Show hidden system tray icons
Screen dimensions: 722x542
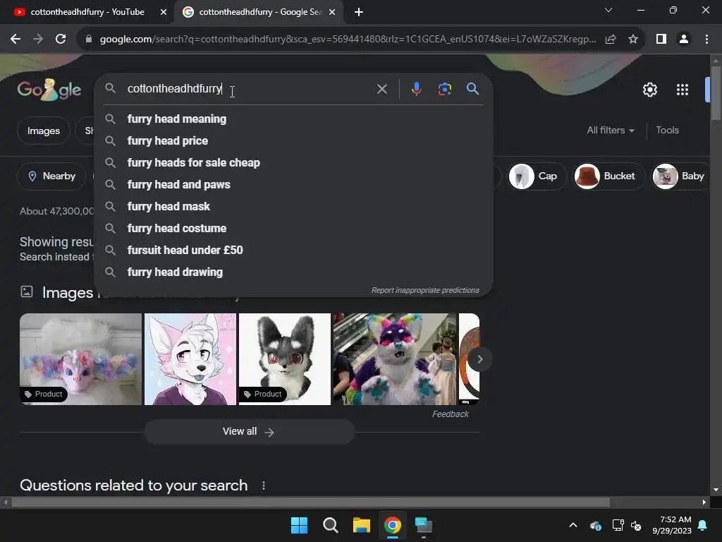(573, 525)
